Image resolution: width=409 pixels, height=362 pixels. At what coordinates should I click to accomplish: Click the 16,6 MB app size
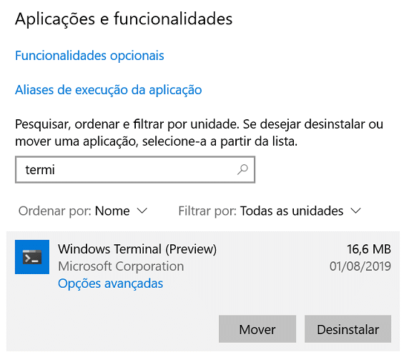coord(369,249)
